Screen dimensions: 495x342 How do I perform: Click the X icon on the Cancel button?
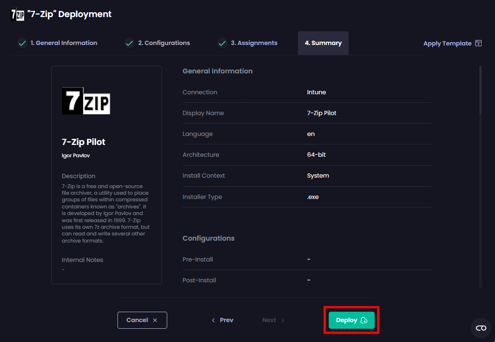coord(155,320)
